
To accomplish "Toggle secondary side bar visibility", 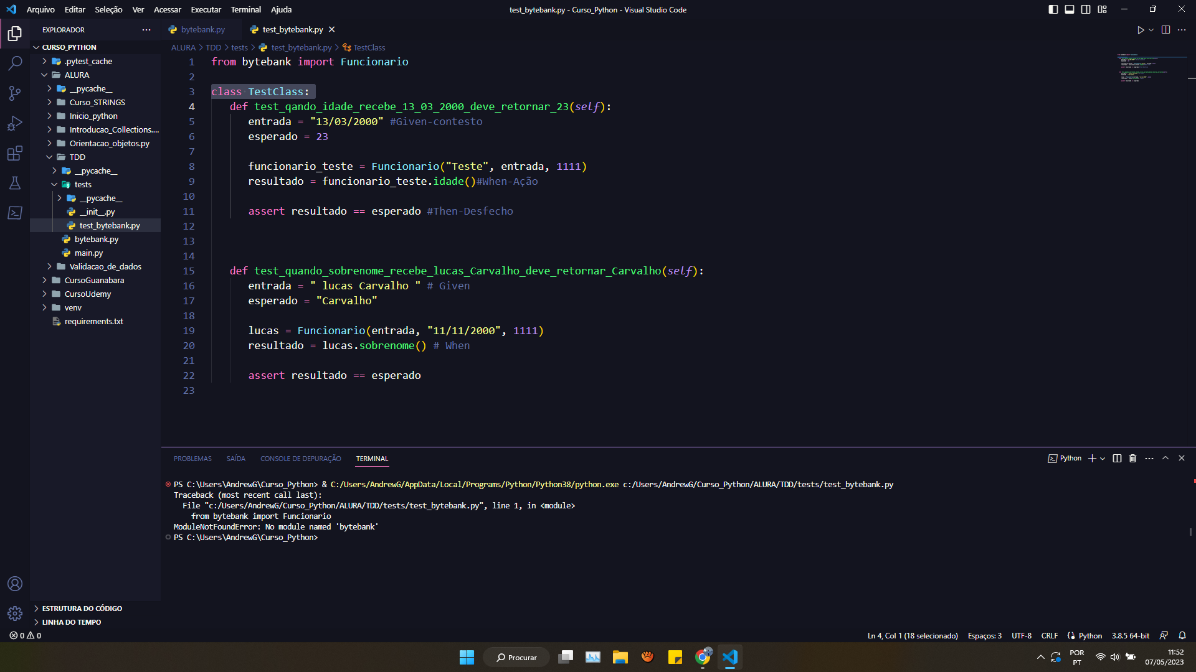I will (x=1086, y=9).
